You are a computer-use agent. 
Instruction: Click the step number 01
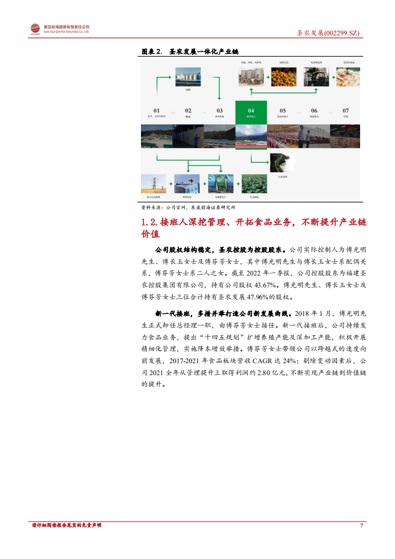pyautogui.click(x=156, y=111)
